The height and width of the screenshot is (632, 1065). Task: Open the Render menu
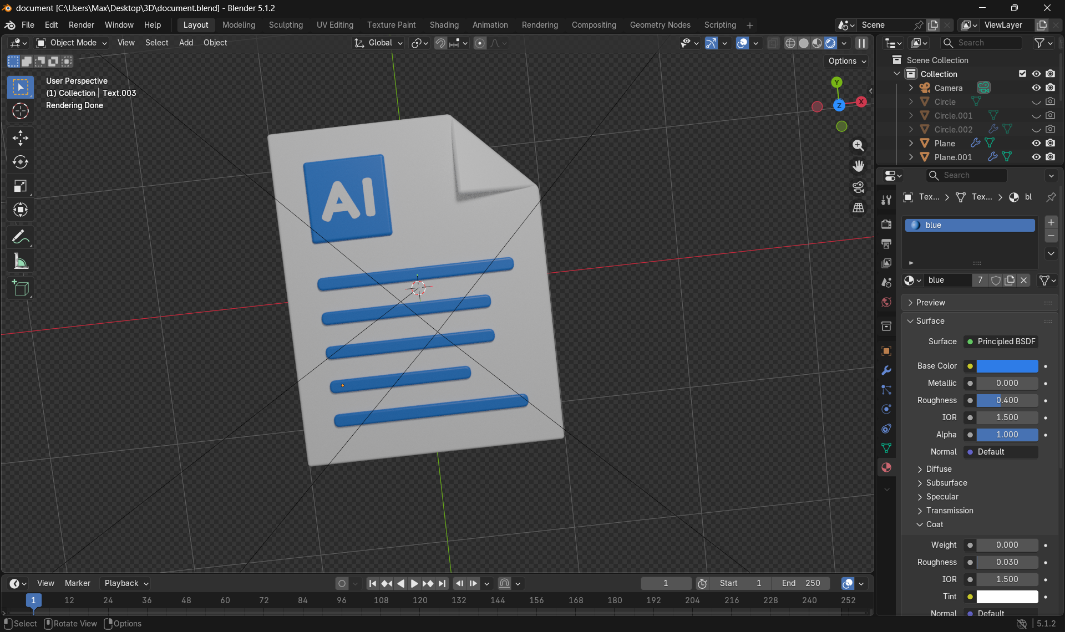point(82,25)
